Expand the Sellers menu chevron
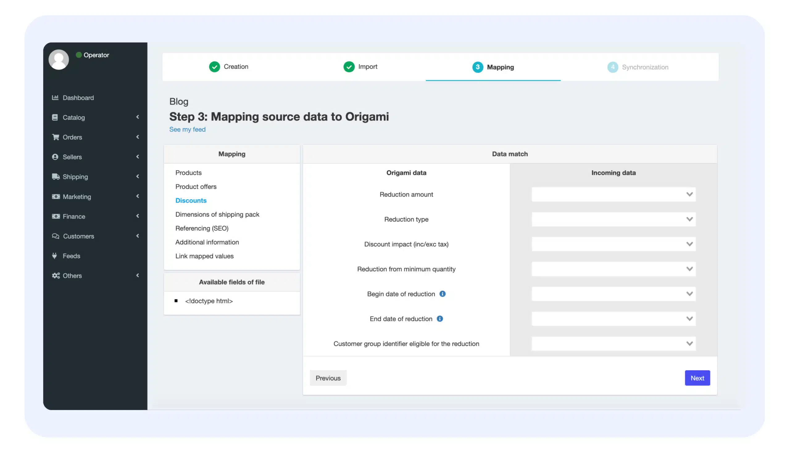 point(137,157)
